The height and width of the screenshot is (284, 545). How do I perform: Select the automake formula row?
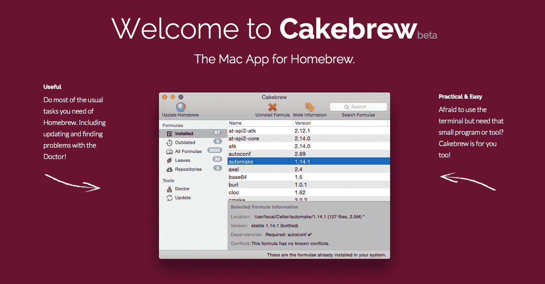point(309,162)
